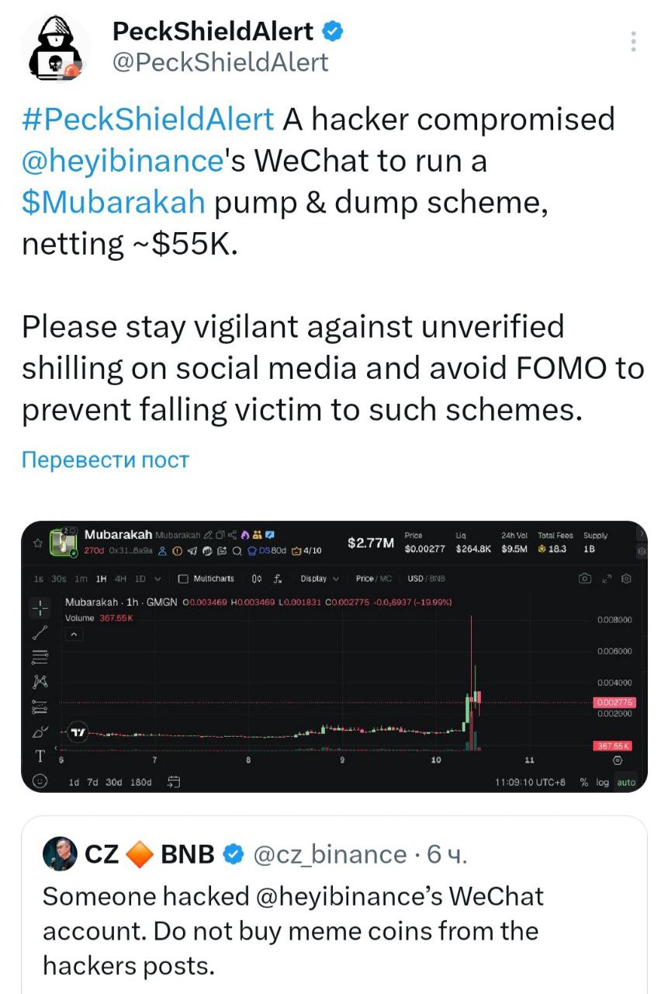The image size is (668, 994).
Task: Favorite Mubarakah with the star icon
Action: [36, 543]
